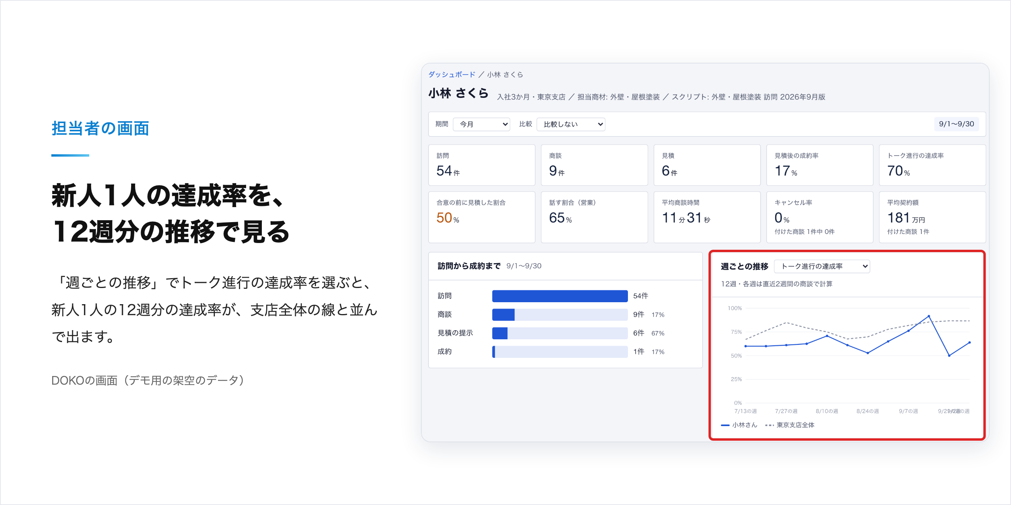Screen dimensions: 1011x505
Task: Open the トーク進行の達成率 trend metric dropdown
Action: [x=822, y=266]
